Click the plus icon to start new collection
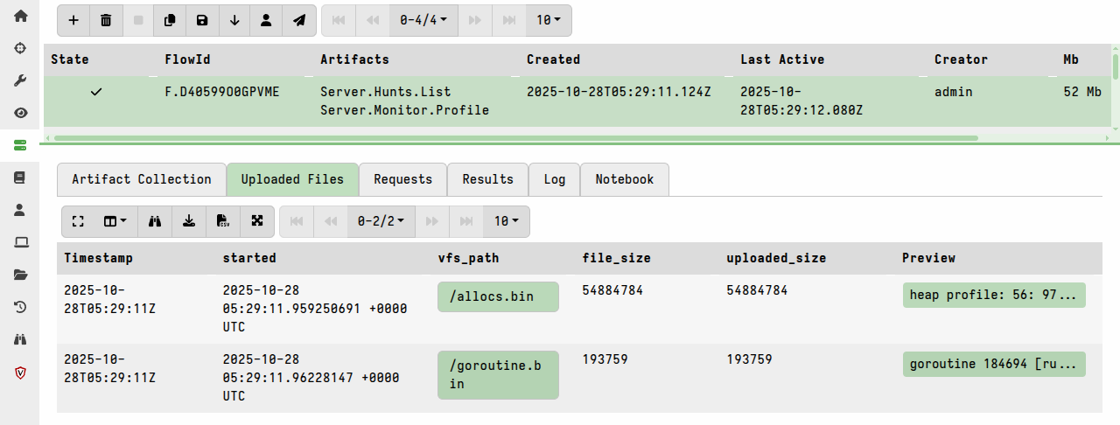This screenshot has width=1120, height=425. coord(73,20)
